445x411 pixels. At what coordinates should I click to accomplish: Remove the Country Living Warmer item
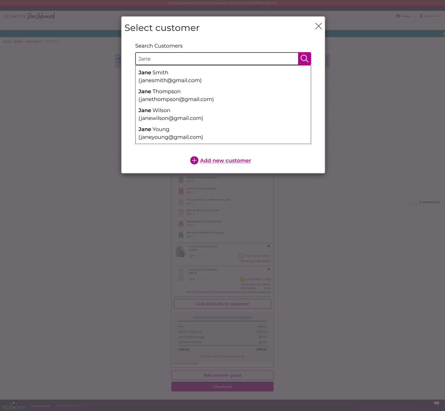(268, 246)
